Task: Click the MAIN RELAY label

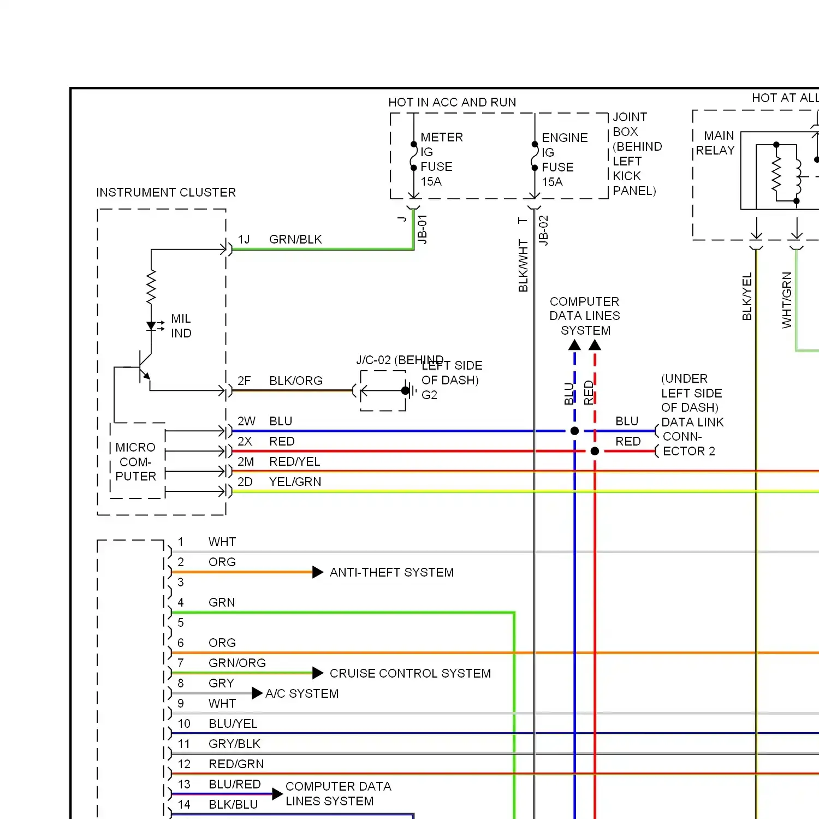Action: (715, 143)
